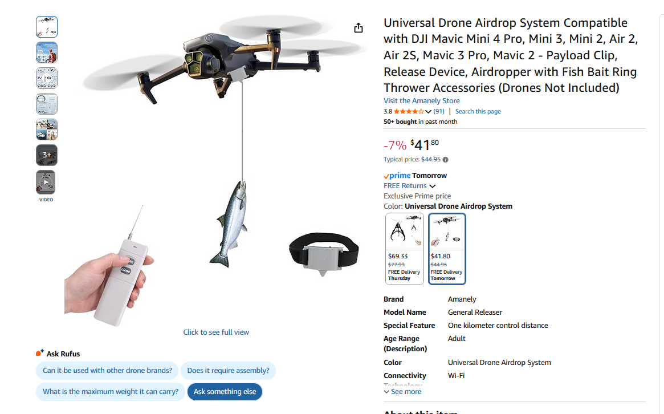Ask about maximum weight it can carry
The width and height of the screenshot is (664, 414).
[111, 392]
